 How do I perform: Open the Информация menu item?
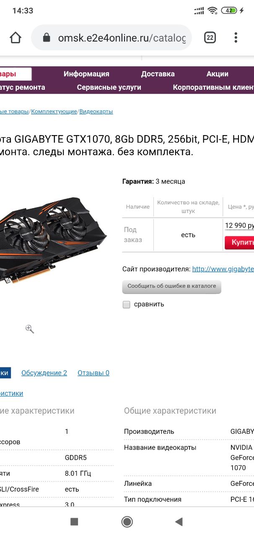pos(86,74)
